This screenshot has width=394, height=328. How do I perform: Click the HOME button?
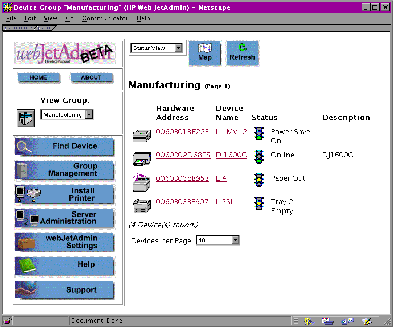coord(38,77)
